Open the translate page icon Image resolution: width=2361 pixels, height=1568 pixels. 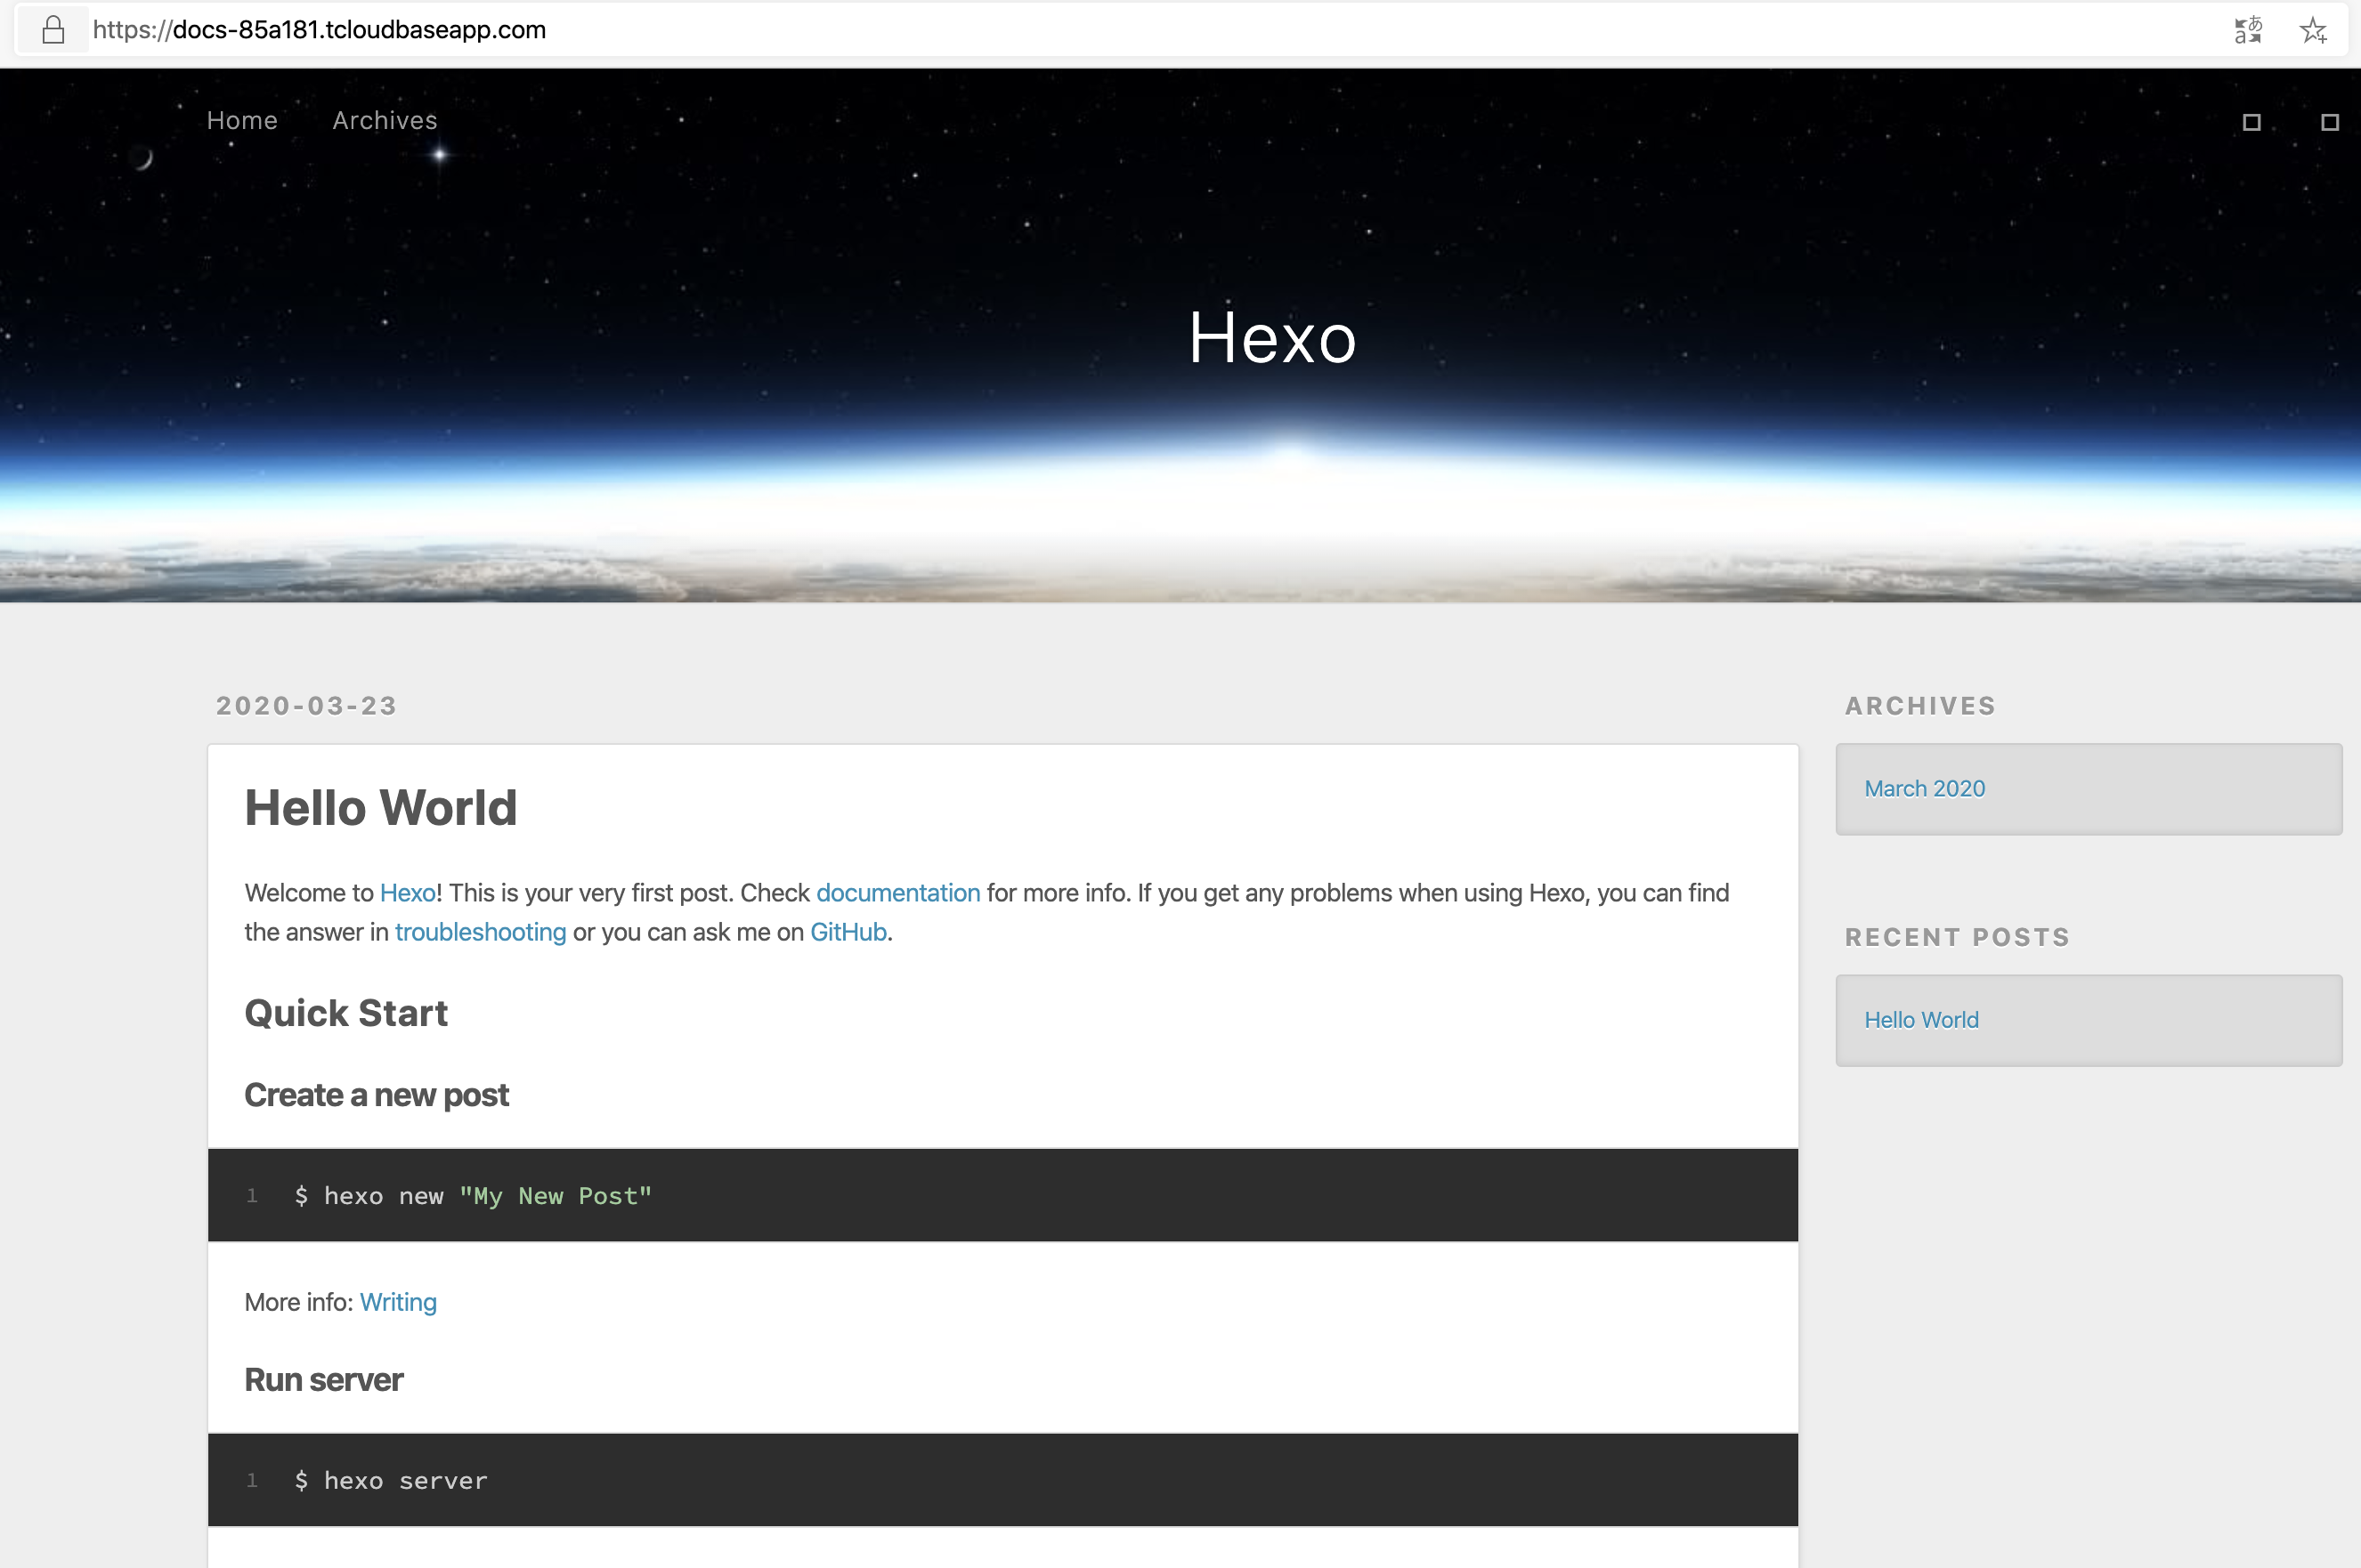[x=2248, y=30]
